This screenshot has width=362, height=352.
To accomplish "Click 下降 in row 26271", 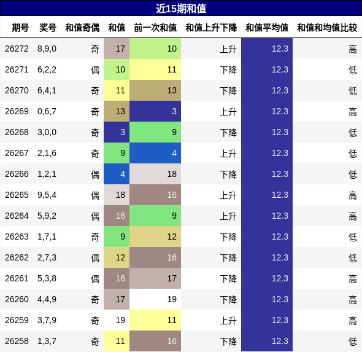I will [228, 70].
